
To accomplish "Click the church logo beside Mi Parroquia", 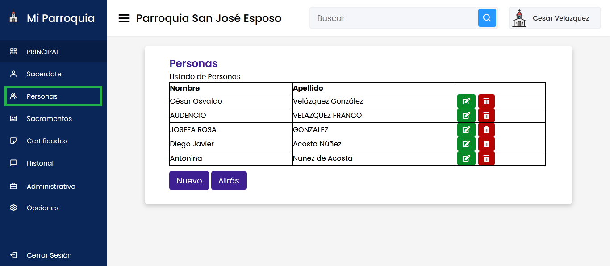I will coord(13,18).
